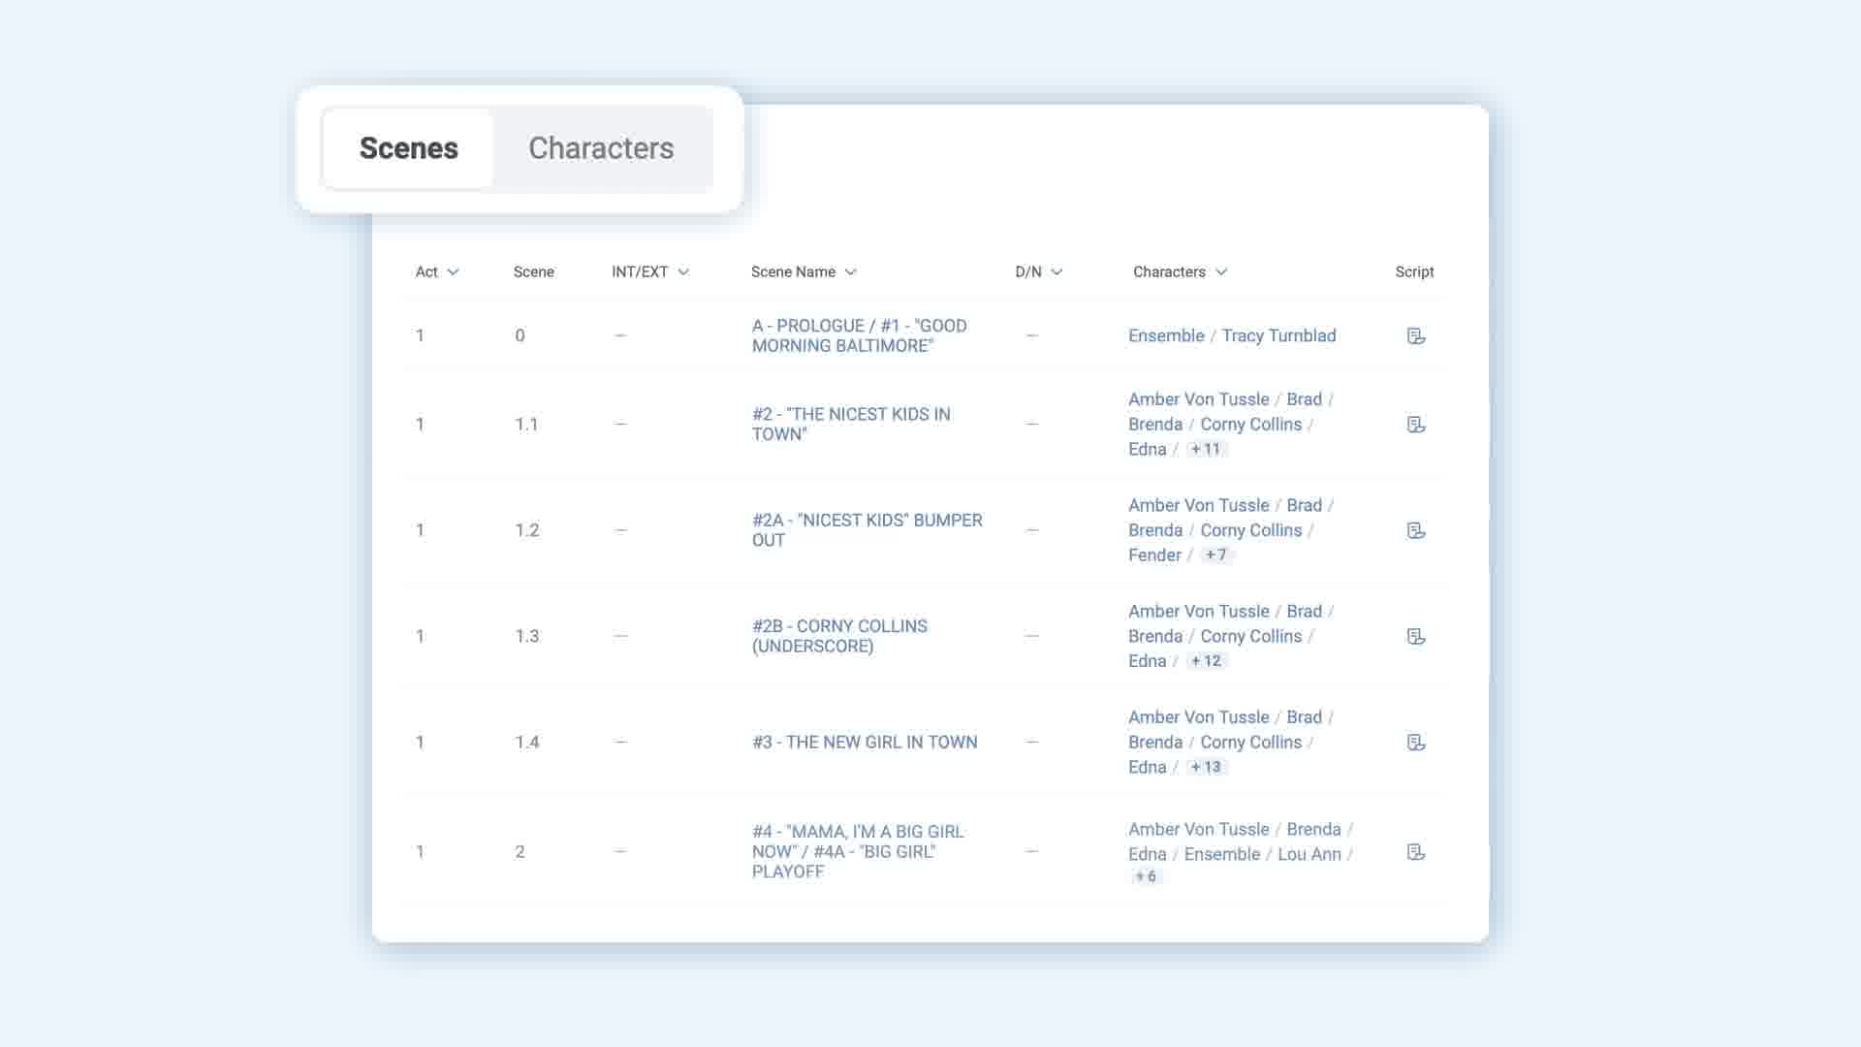Open Mama I'm a Big Girl Now scene
The image size is (1861, 1047).
coord(857,851)
